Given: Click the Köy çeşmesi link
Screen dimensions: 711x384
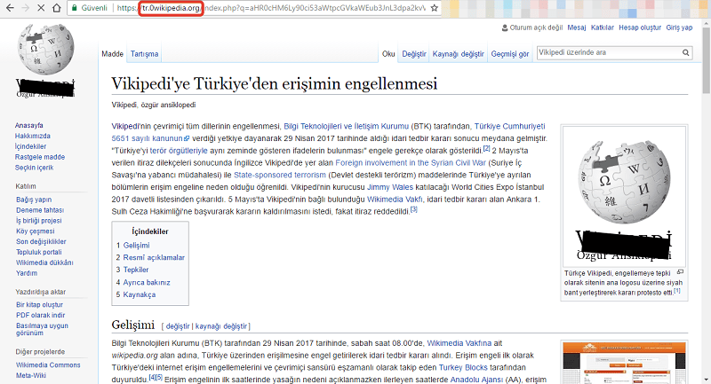Looking at the screenshot, I should click(35, 231).
